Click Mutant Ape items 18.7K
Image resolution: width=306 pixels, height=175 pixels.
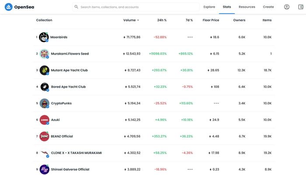click(x=268, y=70)
